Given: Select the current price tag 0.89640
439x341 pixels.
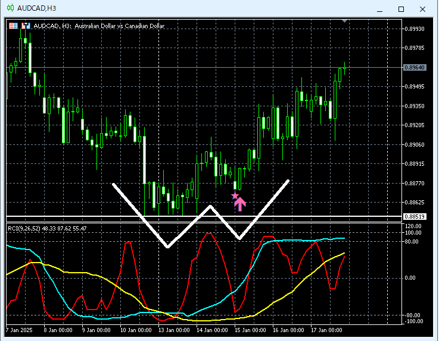Looking at the screenshot, I should (415, 68).
